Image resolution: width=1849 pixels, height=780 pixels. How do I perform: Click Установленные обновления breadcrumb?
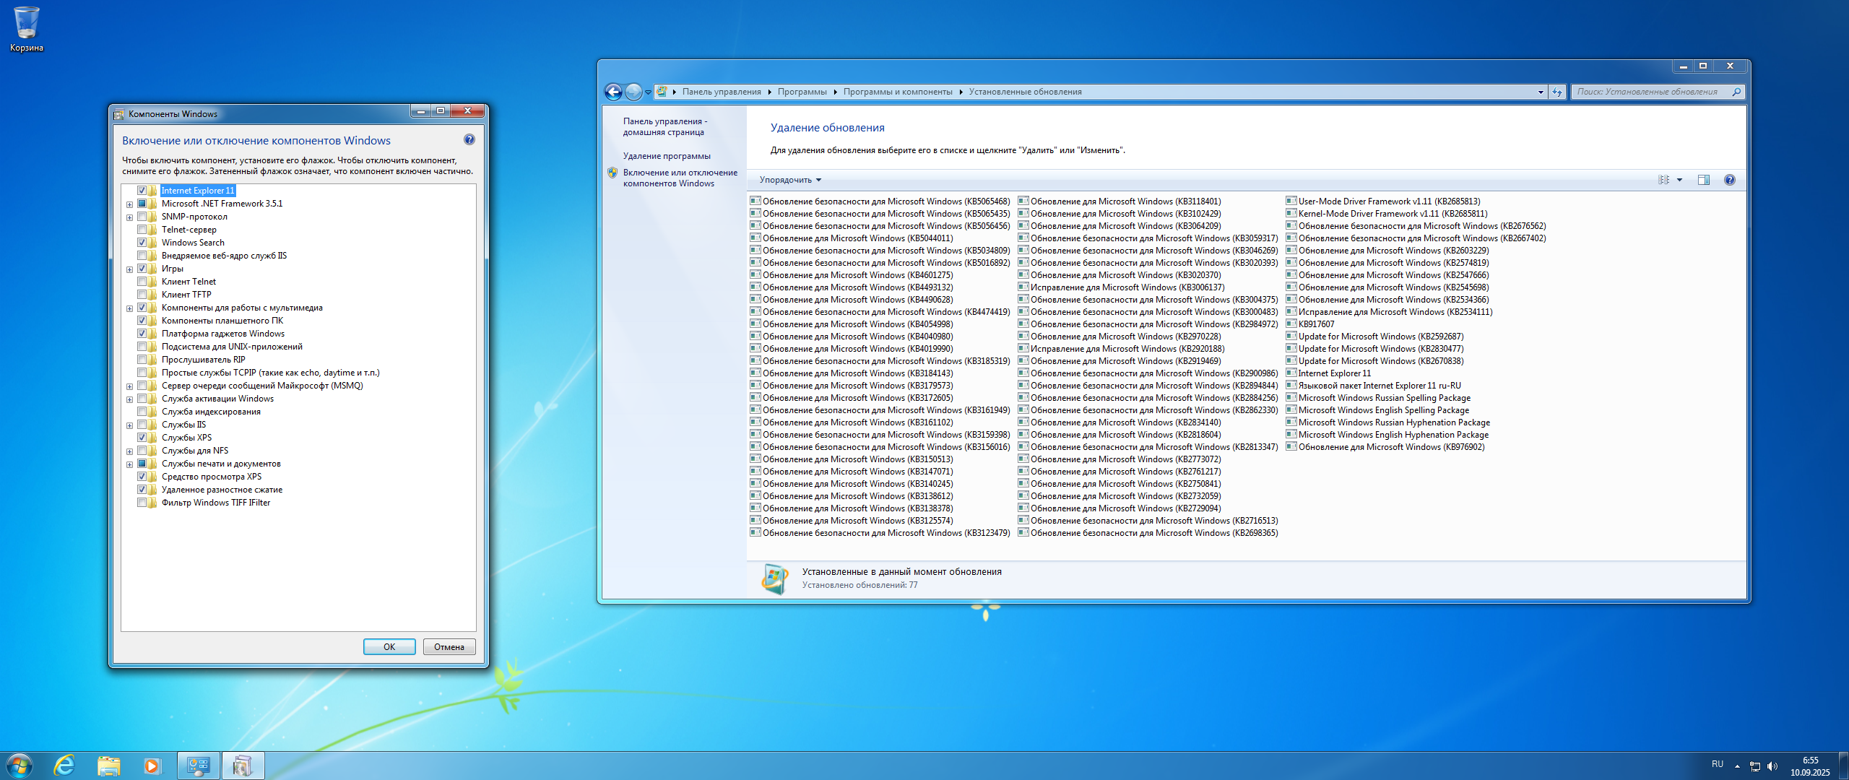pos(1025,92)
